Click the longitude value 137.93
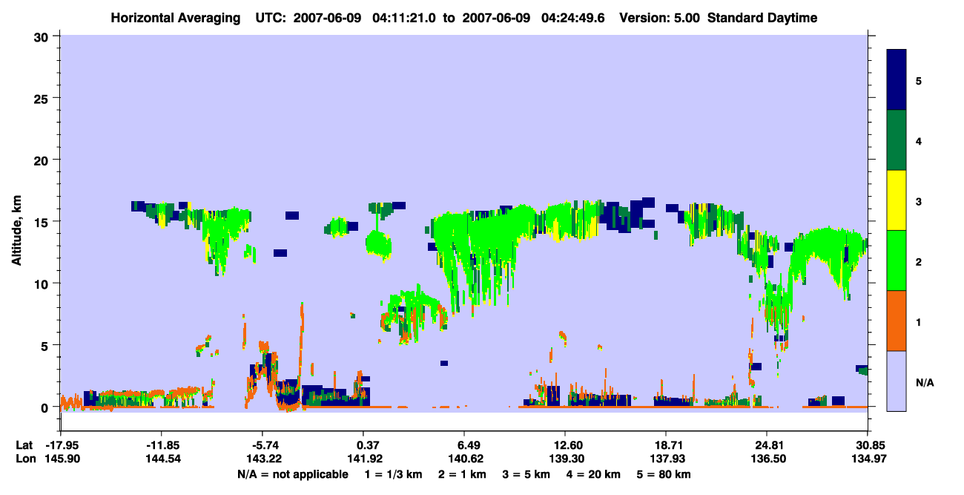Screen dimensions: 964x495 click(666, 459)
